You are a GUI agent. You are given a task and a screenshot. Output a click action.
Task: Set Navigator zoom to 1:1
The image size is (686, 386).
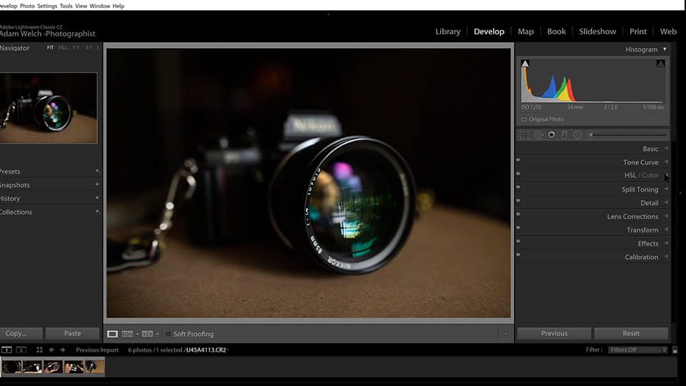click(76, 48)
